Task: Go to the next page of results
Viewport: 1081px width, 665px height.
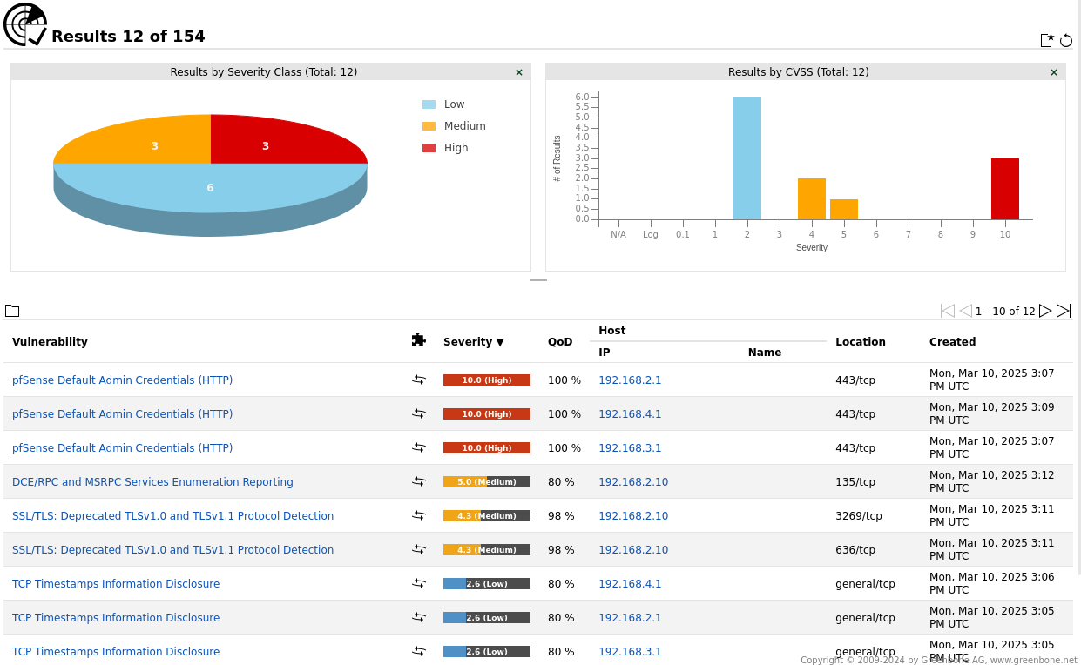Action: [x=1045, y=311]
